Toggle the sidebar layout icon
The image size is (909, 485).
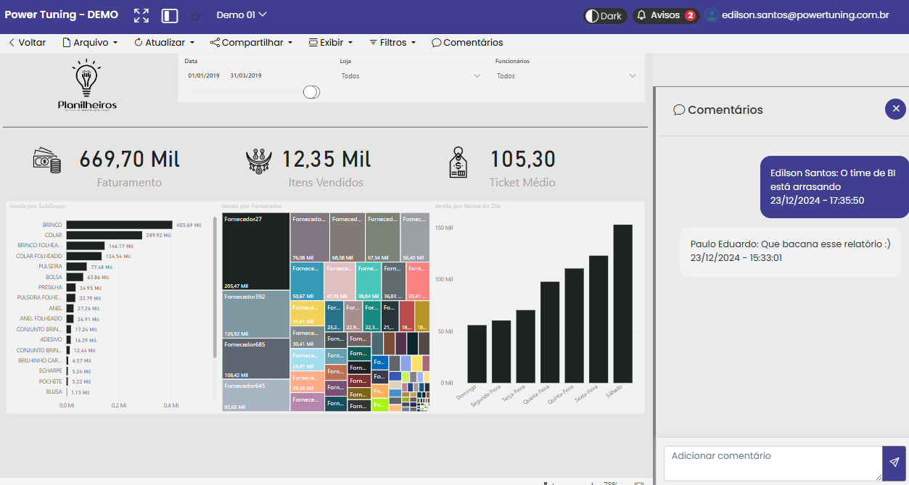pyautogui.click(x=170, y=15)
